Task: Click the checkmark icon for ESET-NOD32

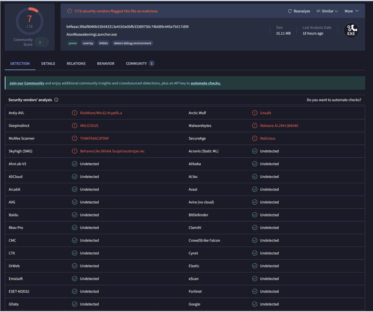Action: point(75,291)
